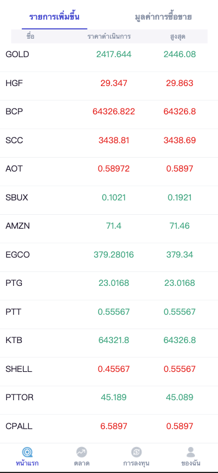
Task: Switch to มูลค่าการซื้อขาย tab
Action: 163,17
